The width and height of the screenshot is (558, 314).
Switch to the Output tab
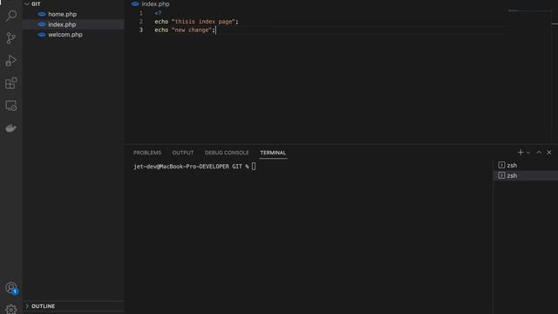tap(183, 153)
